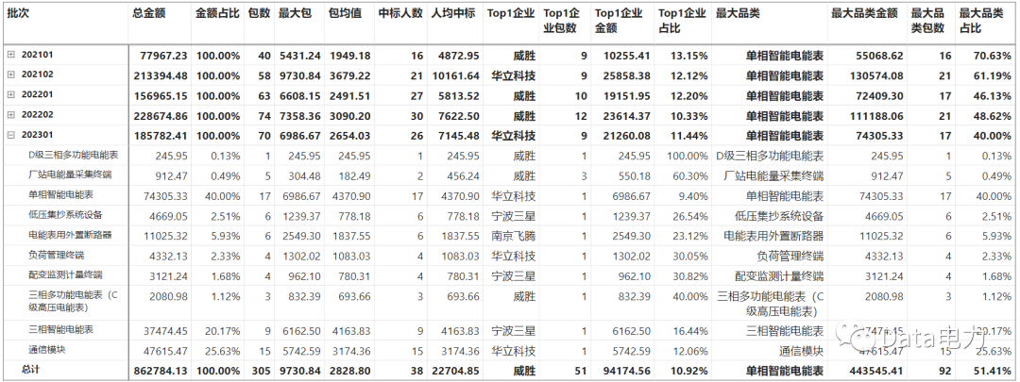
Task: Collapse the 202301 batch row
Action: 10,135
